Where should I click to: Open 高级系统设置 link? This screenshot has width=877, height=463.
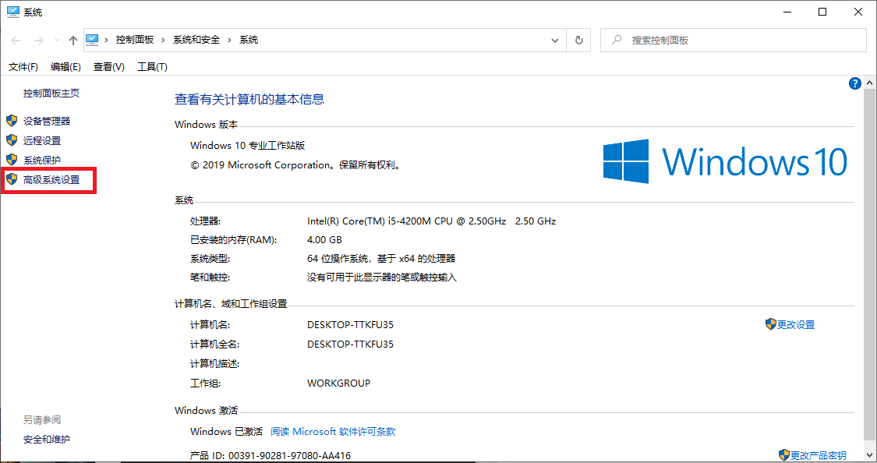pos(51,179)
